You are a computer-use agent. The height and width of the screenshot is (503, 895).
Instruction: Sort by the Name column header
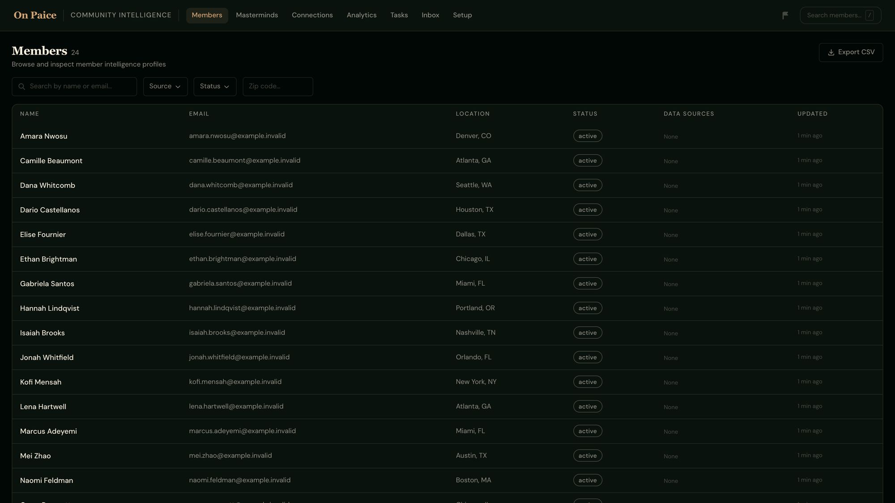pyautogui.click(x=30, y=114)
